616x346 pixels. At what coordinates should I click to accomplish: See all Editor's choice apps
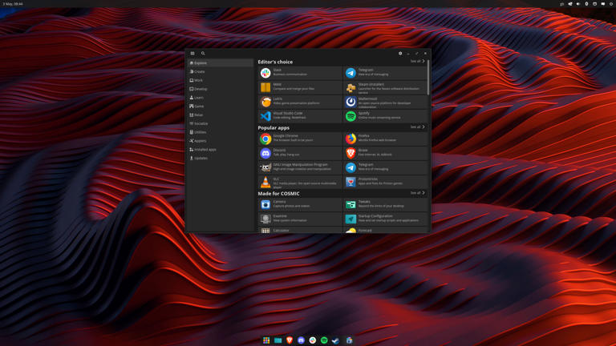pos(418,61)
